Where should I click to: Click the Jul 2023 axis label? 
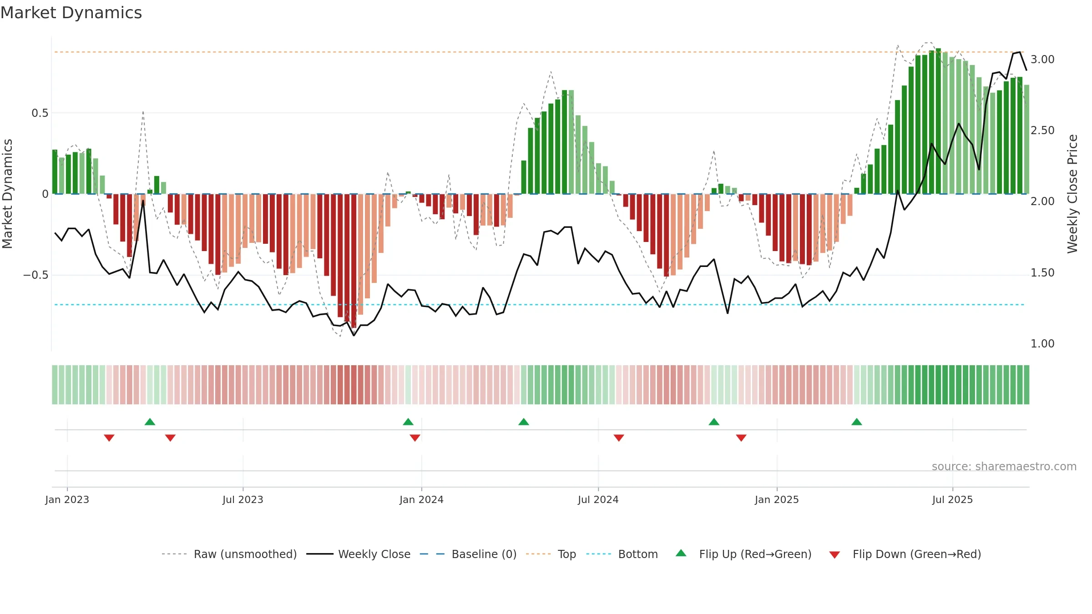(x=243, y=499)
